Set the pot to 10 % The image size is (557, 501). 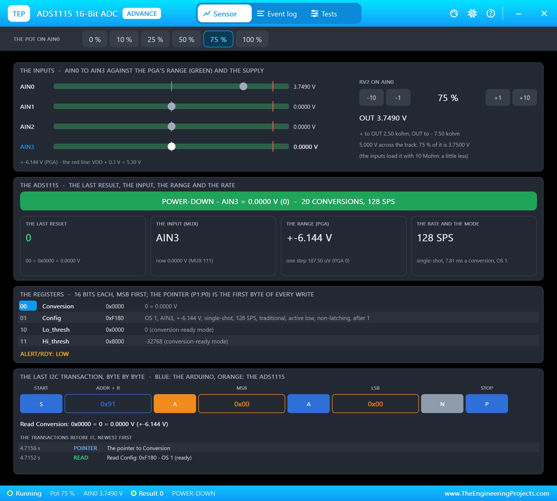[x=124, y=39]
